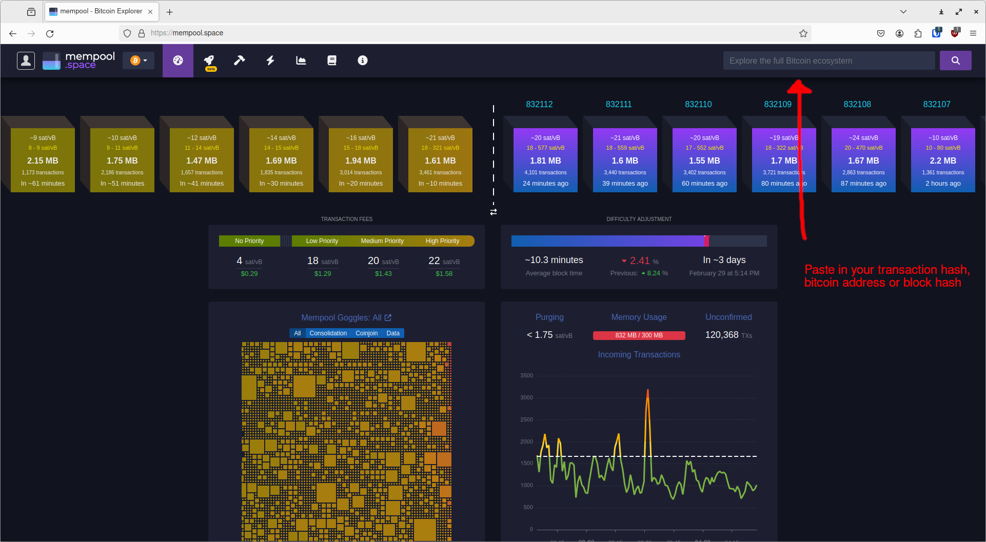
Task: Open the Dashboard gauge icon
Action: (x=178, y=60)
